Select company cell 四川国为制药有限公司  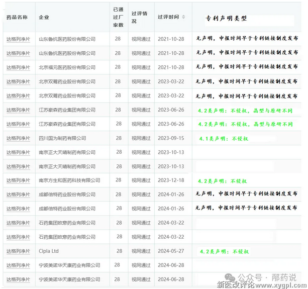(x=62, y=138)
